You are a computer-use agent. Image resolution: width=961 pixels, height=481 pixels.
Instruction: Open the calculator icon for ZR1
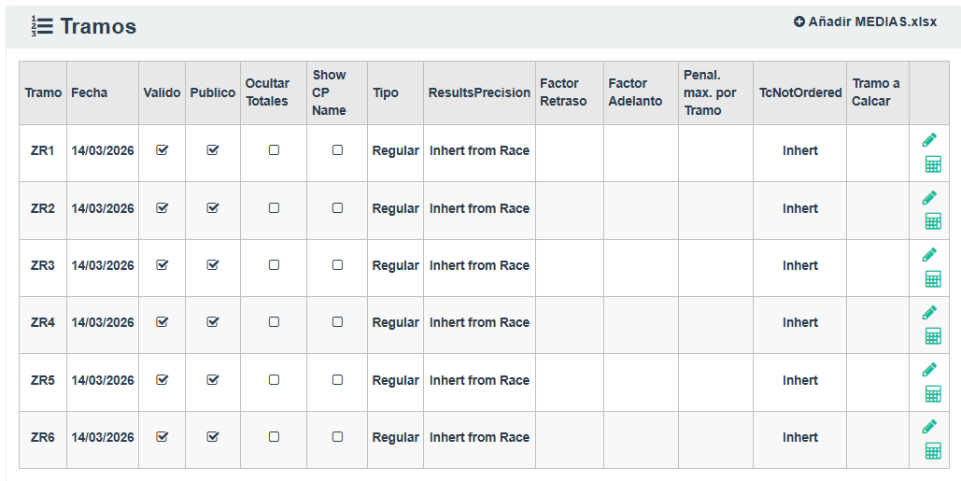point(932,164)
